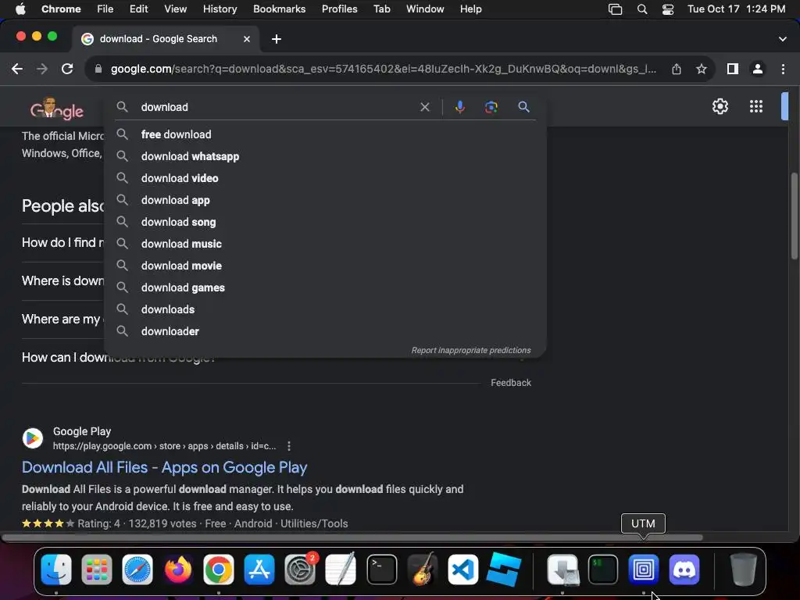Open the Bookmarks menu
The image size is (800, 600).
pos(279,9)
